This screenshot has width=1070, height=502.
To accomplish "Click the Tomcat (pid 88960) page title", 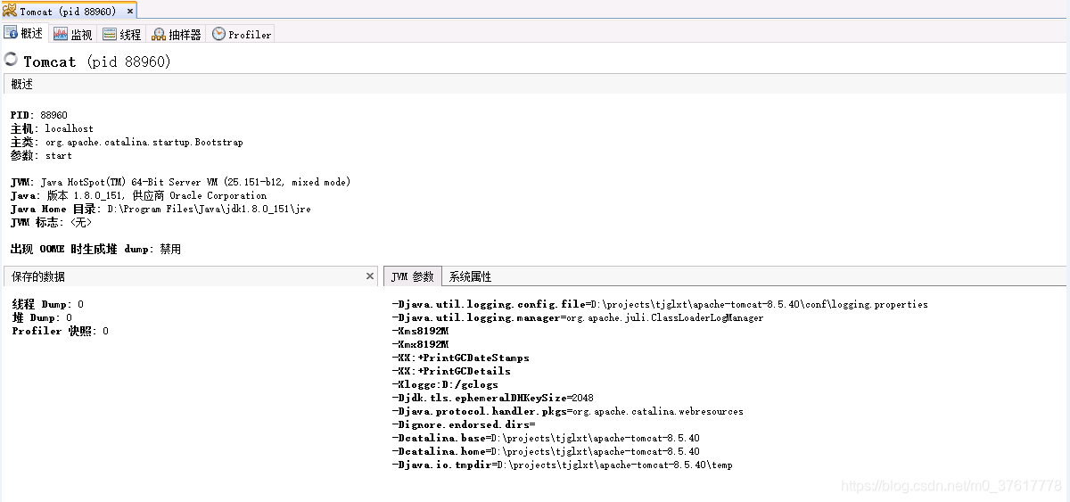I will [97, 62].
